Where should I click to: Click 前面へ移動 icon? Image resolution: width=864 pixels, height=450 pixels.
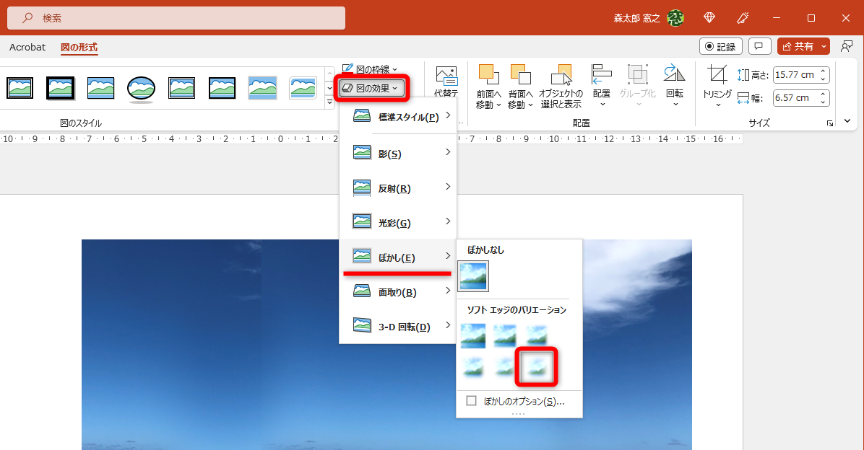[x=488, y=75]
